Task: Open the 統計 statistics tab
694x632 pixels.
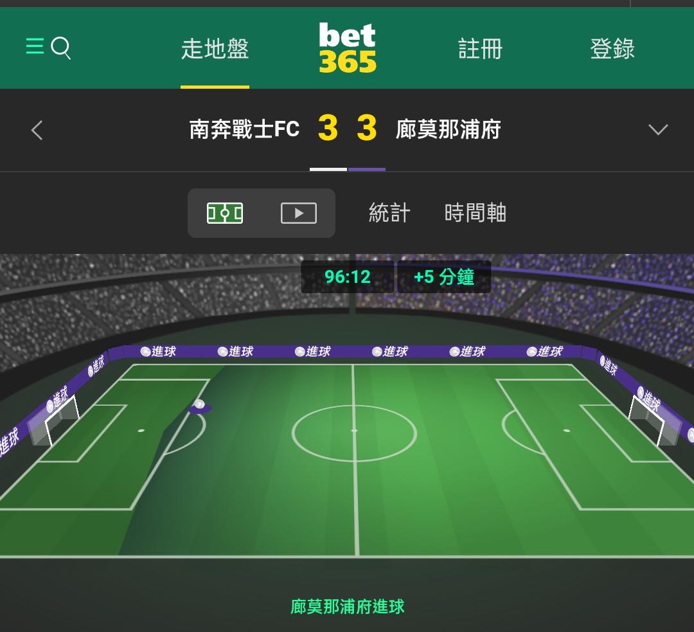Action: tap(389, 213)
